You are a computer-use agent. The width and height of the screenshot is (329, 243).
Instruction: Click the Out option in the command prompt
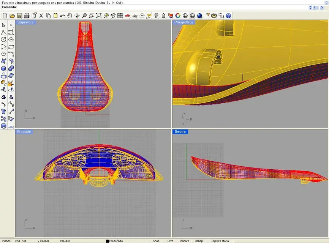(119, 3)
